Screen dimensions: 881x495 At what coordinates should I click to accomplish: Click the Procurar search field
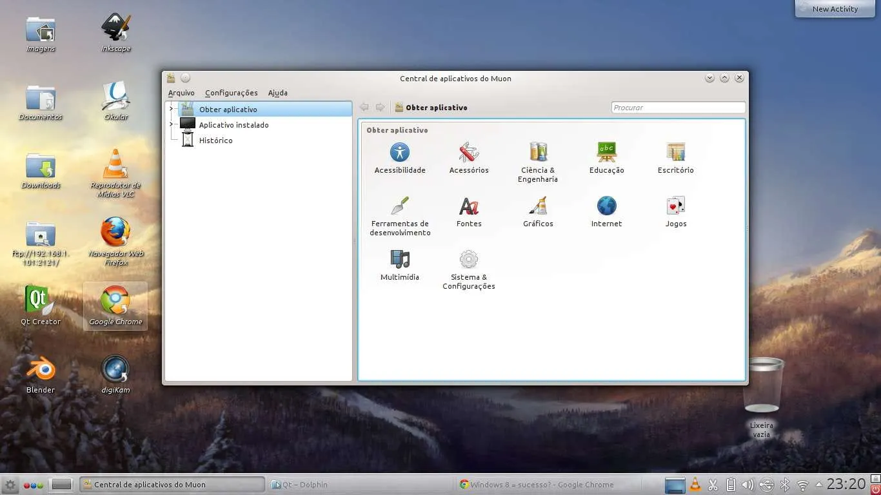tap(678, 108)
